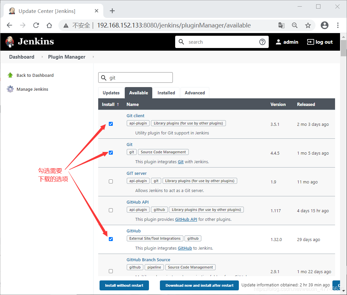The image size is (347, 295).
Task: Click GitHub link in 'integrates GitHub to Jenkins'
Action: tap(185, 248)
